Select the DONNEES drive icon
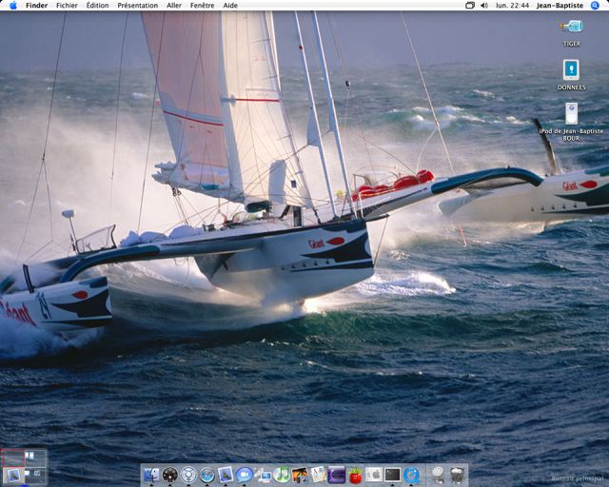Image resolution: width=609 pixels, height=487 pixels. tap(571, 70)
